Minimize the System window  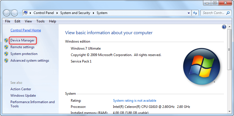coord(207,3)
